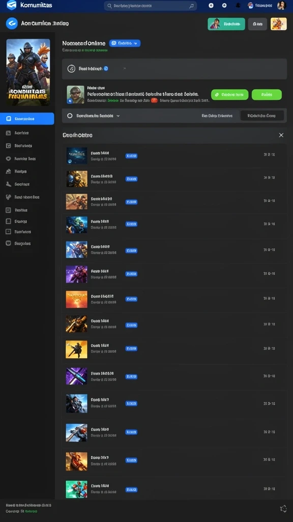Viewport: 293px width, 522px height.
Task: Select the highlighted blue sidebar menu item
Action: pos(27,118)
